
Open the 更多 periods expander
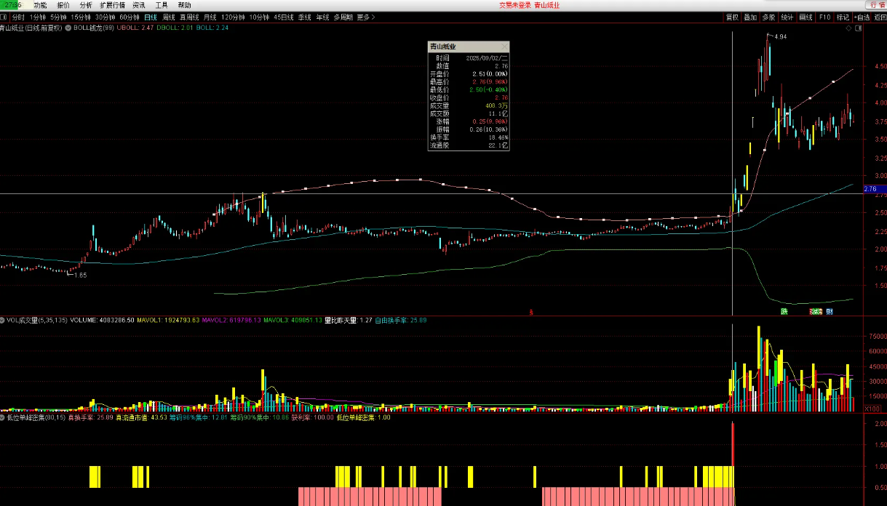[x=365, y=17]
